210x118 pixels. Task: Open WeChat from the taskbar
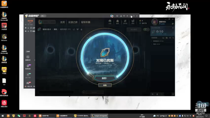19,116
